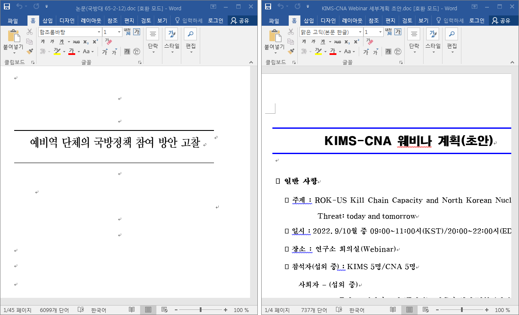This screenshot has width=519, height=315.
Task: Toggle Print Layout view in 논문 status bar
Action: (148, 310)
